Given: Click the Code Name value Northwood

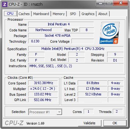Looking at the screenshot, I should tap(45, 30).
